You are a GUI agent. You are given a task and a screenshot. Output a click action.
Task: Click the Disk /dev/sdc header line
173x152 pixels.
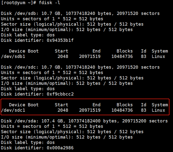tap(80, 67)
